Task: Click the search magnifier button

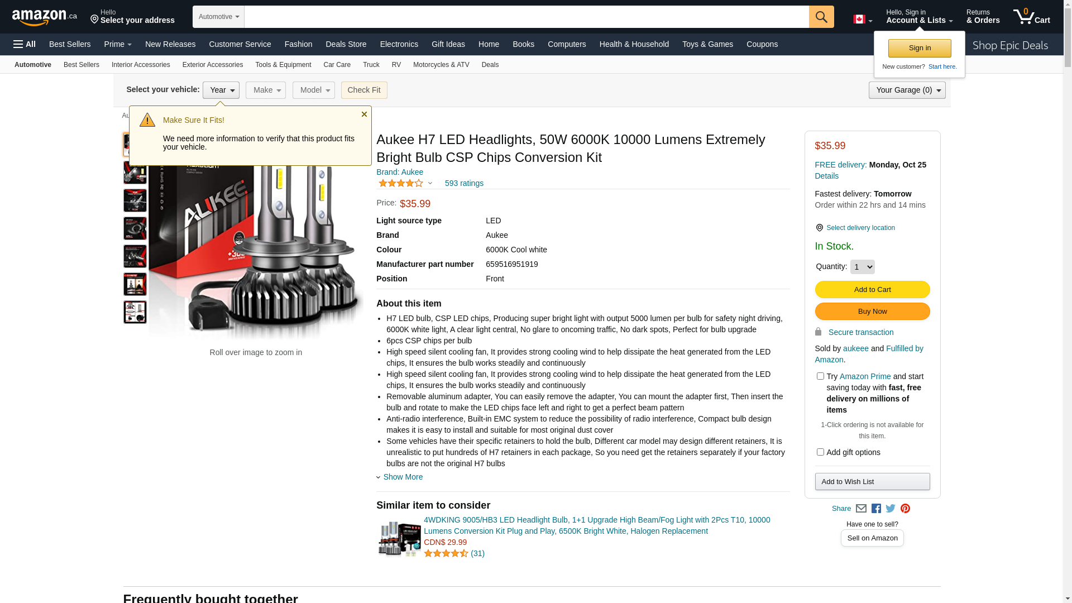Action: (821, 17)
